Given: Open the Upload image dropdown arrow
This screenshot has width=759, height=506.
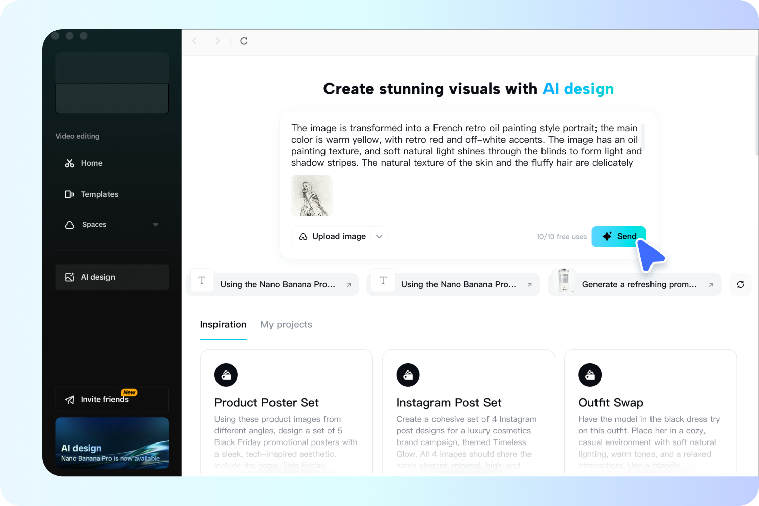Looking at the screenshot, I should [x=379, y=236].
